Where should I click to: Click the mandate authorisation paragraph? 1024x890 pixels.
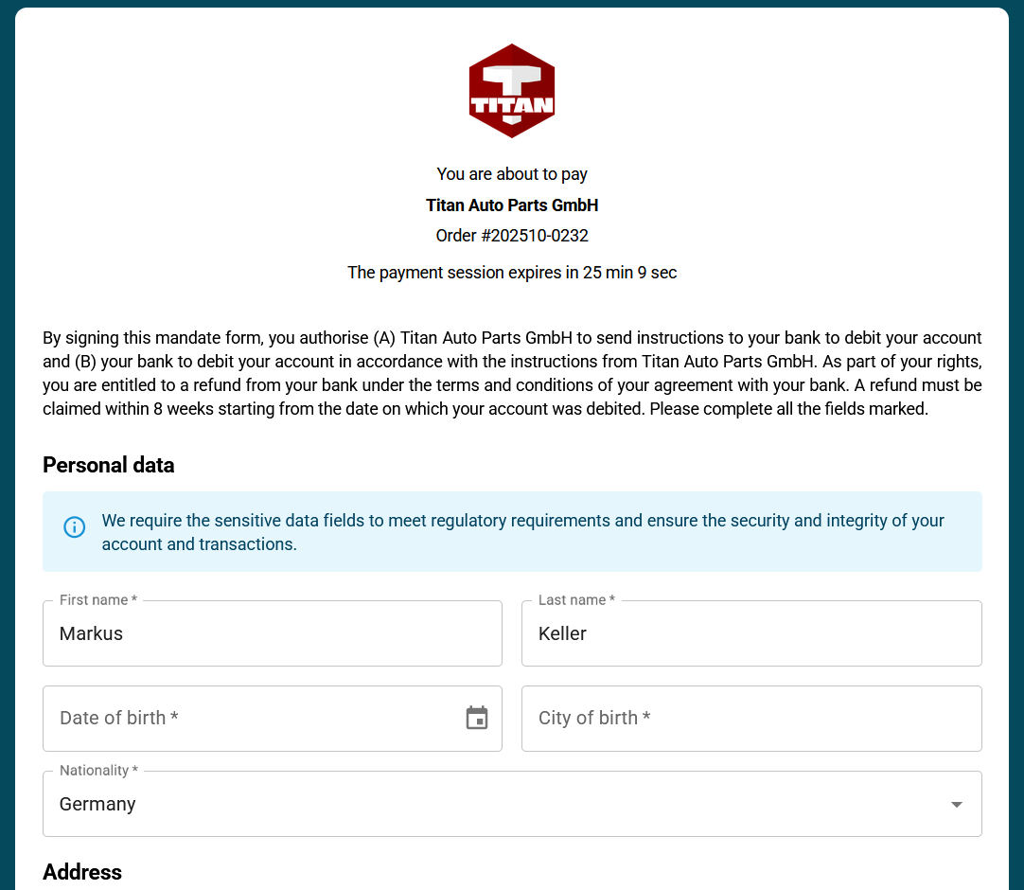tap(512, 374)
